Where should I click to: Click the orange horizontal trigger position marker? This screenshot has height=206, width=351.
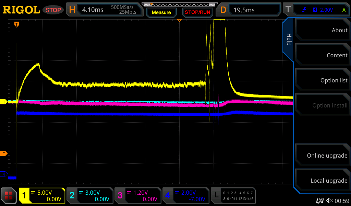pos(16,24)
